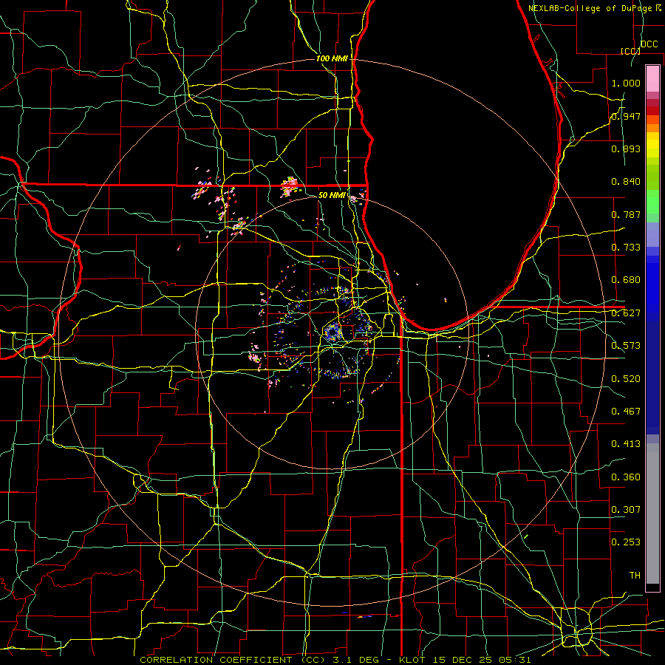Image resolution: width=665 pixels, height=665 pixels.
Task: Pick the orange colorbar segment
Action: coord(652,128)
